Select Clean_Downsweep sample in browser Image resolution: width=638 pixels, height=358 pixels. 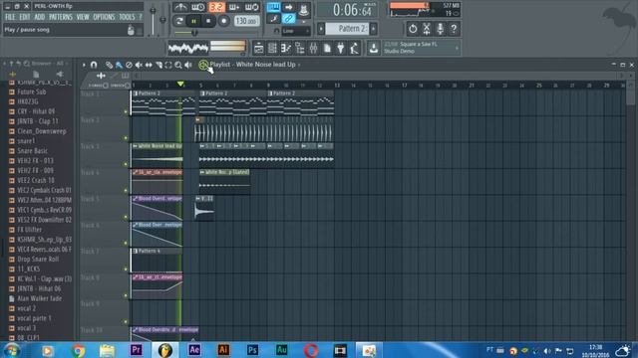42,131
